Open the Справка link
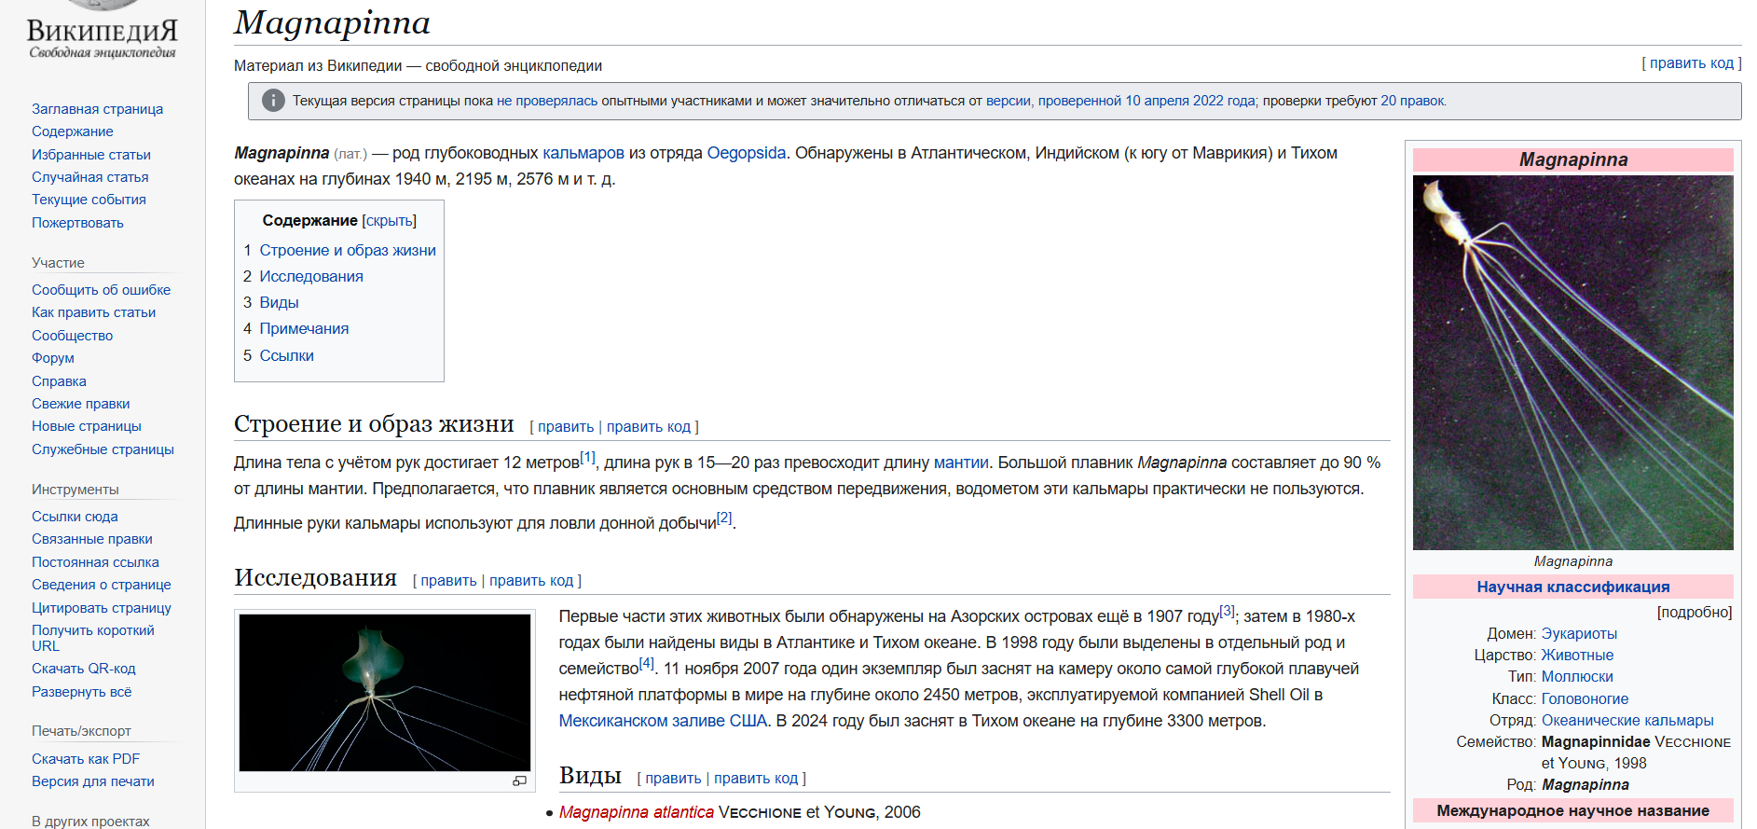 (59, 381)
